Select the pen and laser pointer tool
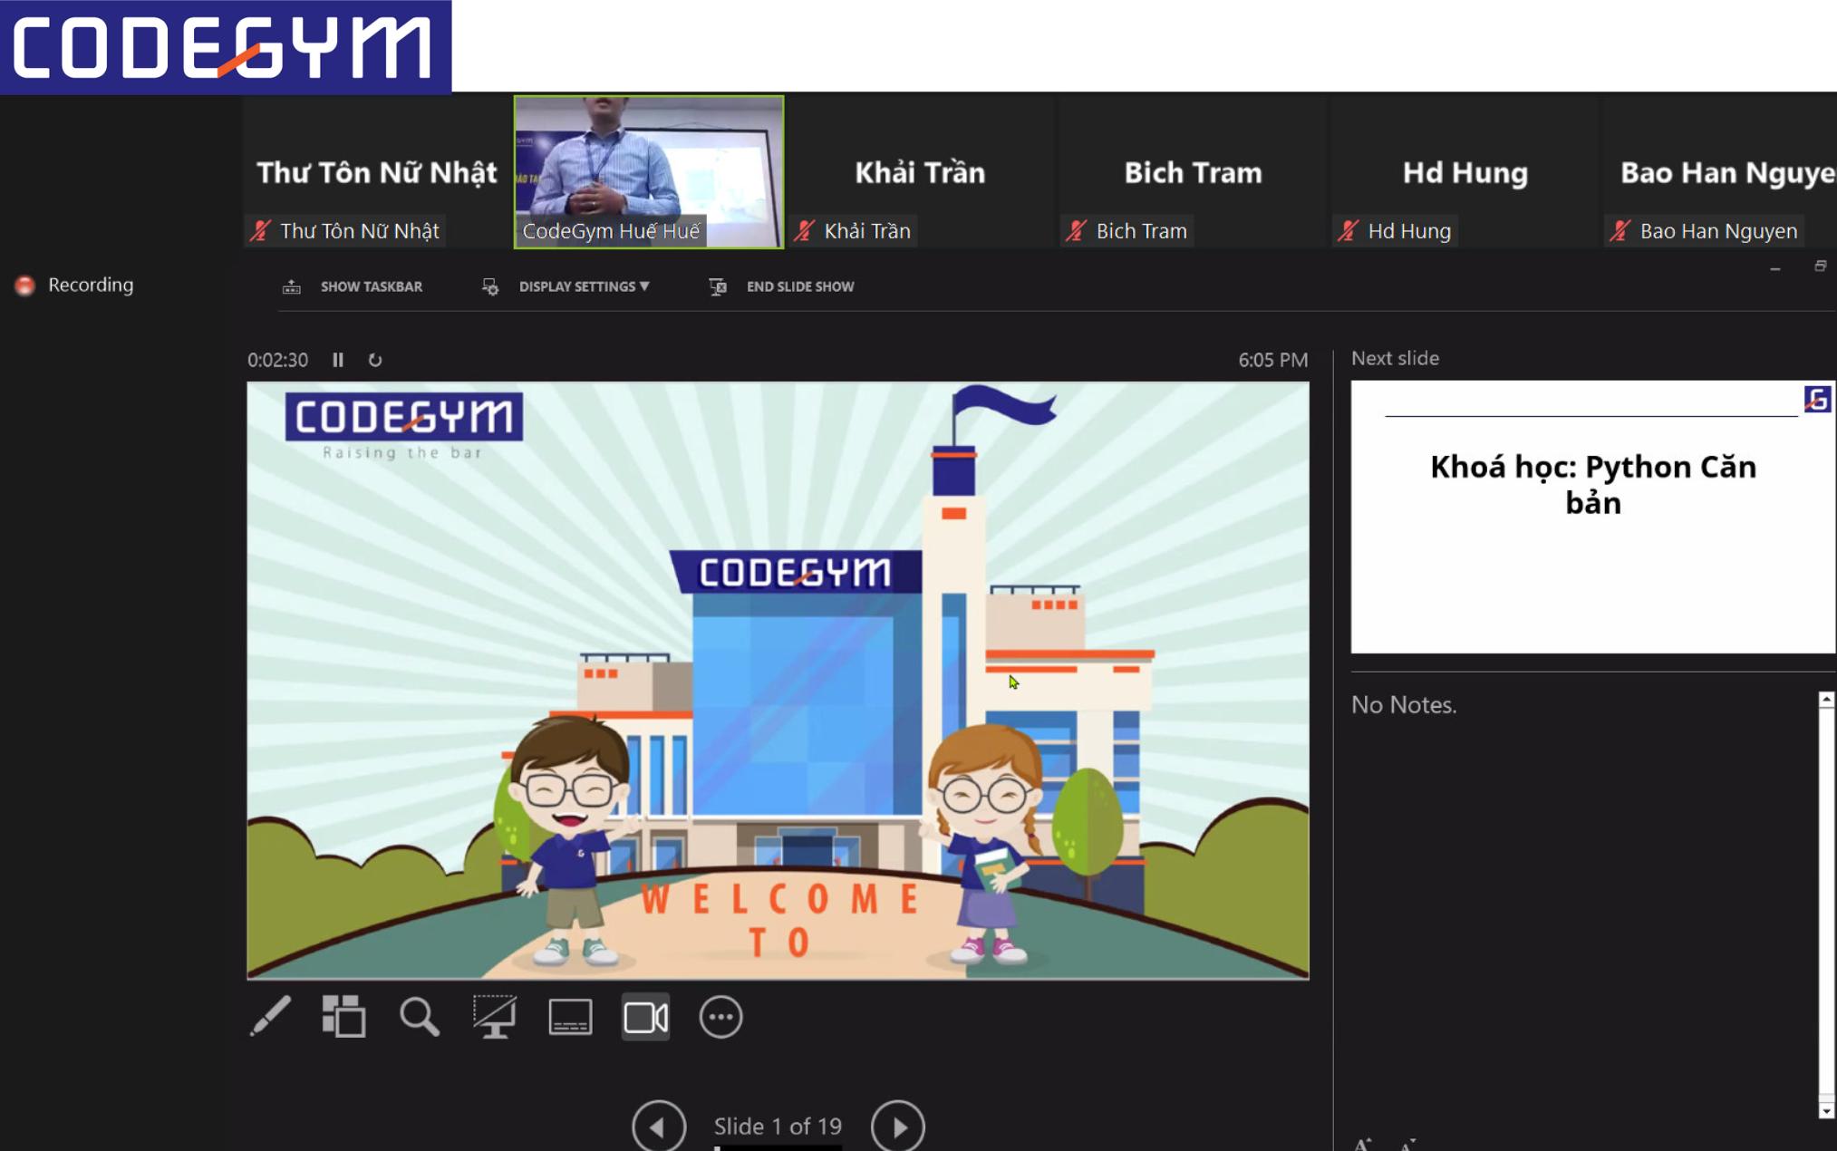This screenshot has width=1837, height=1151. pos(270,1016)
